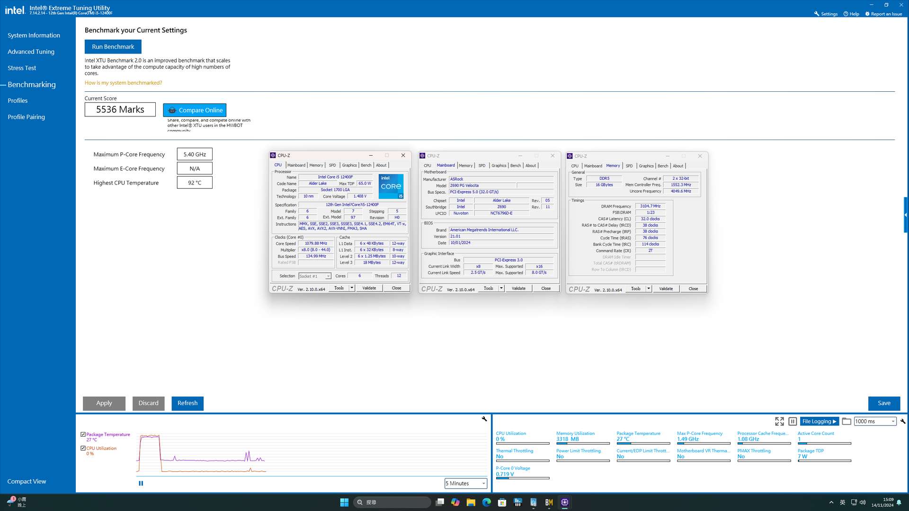
Task: Click the Intel logo in the header
Action: 15,10
